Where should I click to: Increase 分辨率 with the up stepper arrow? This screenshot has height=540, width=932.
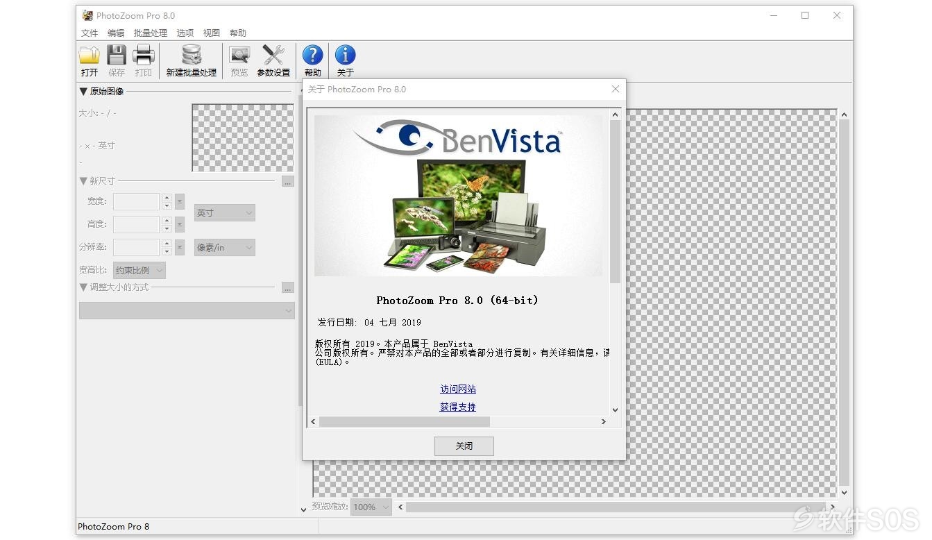[167, 244]
